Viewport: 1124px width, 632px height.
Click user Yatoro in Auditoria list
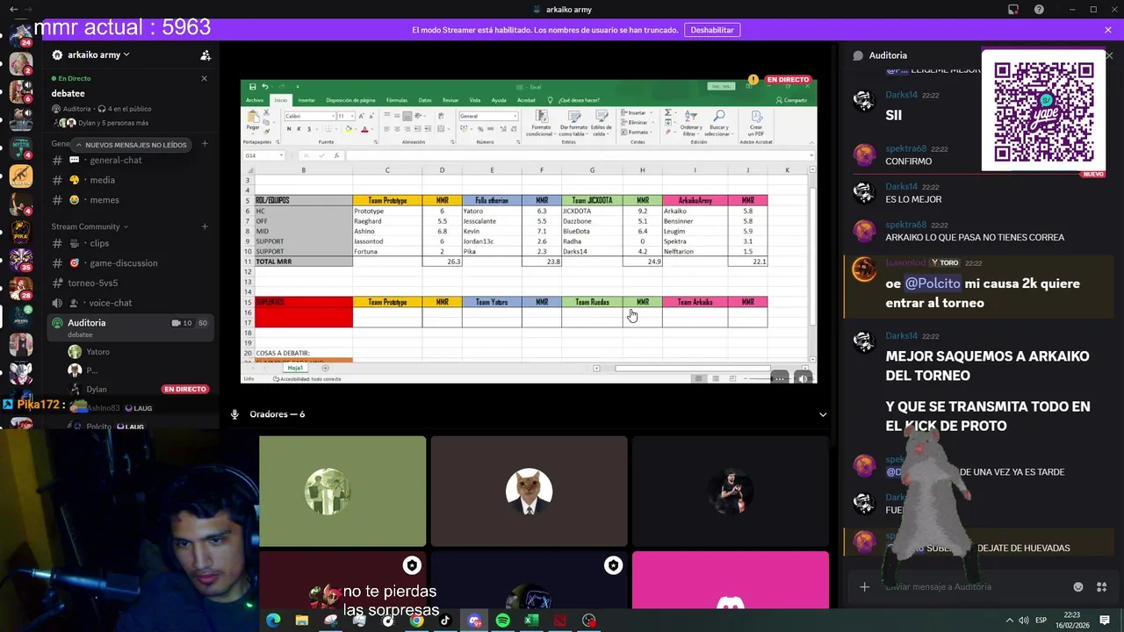tap(98, 352)
